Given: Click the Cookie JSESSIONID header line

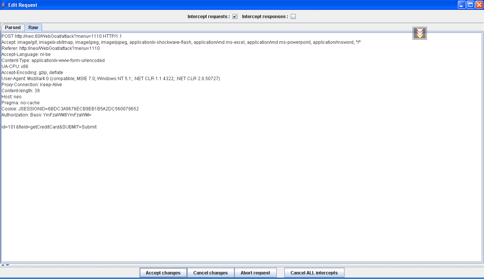Looking at the screenshot, I should pyautogui.click(x=70, y=109).
